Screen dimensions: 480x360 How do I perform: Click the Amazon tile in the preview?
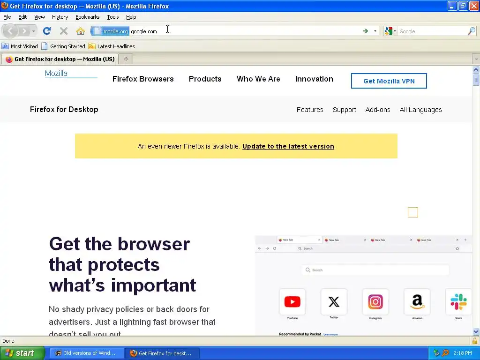pyautogui.click(x=417, y=302)
